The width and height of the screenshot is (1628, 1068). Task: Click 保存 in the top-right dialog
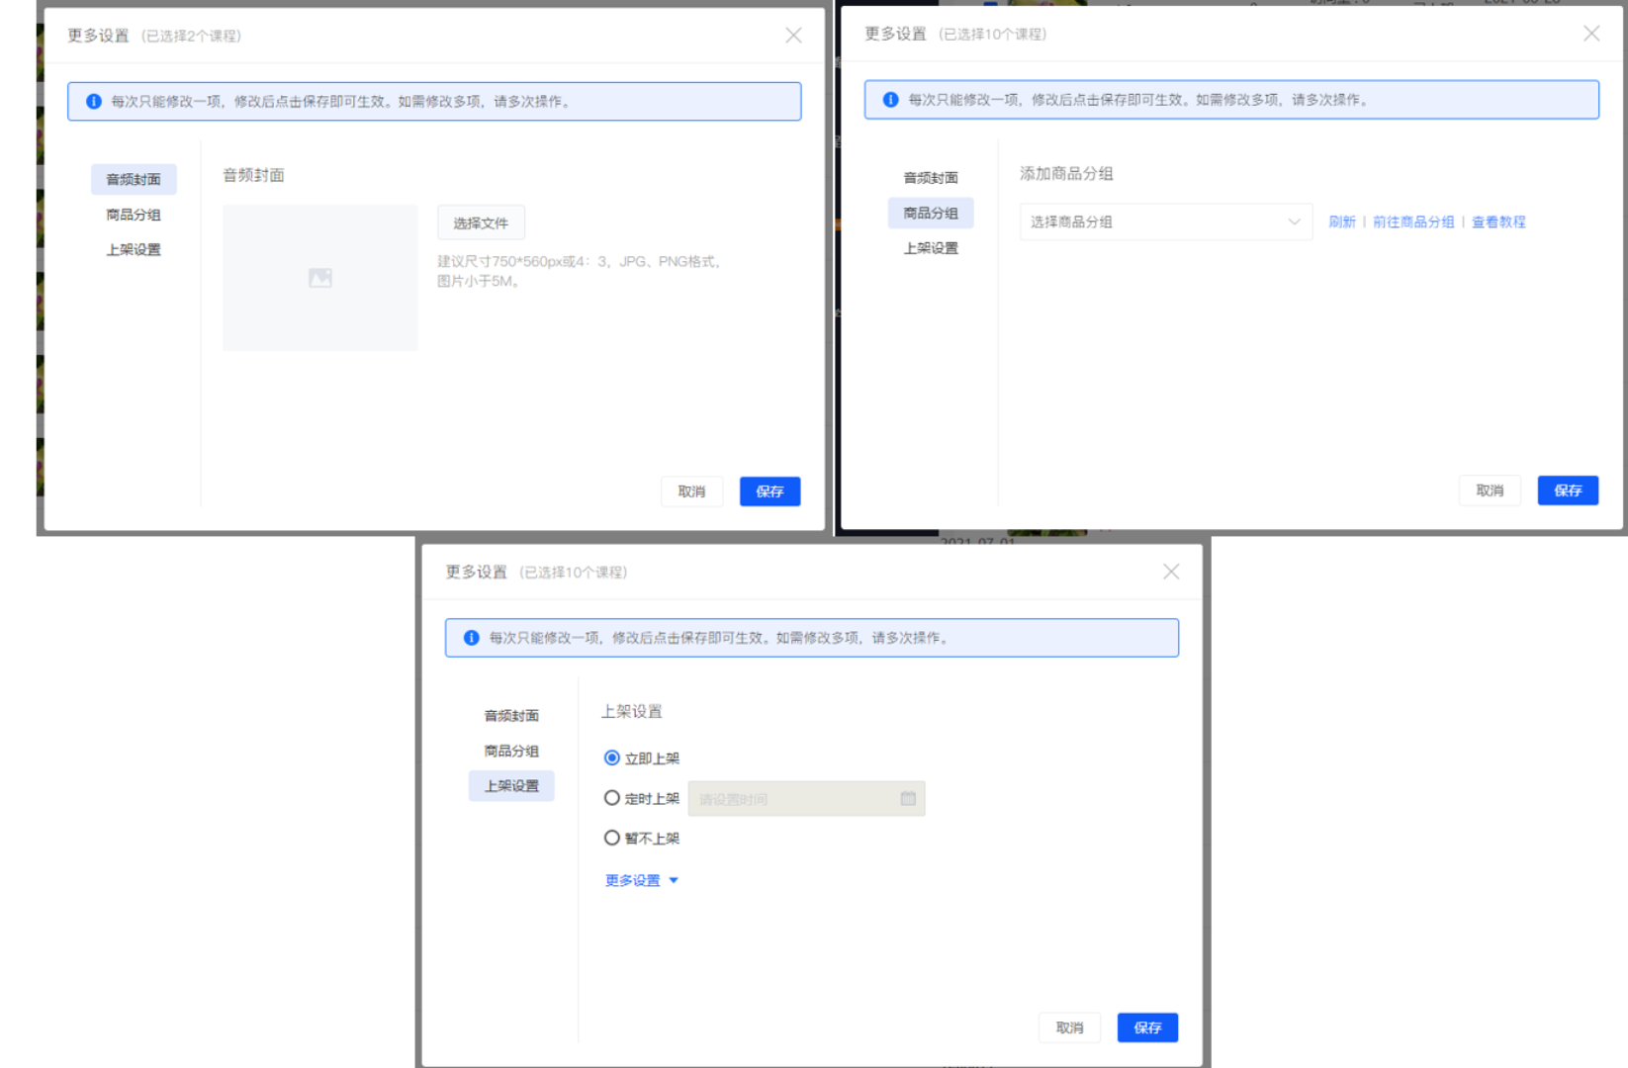(x=1568, y=490)
